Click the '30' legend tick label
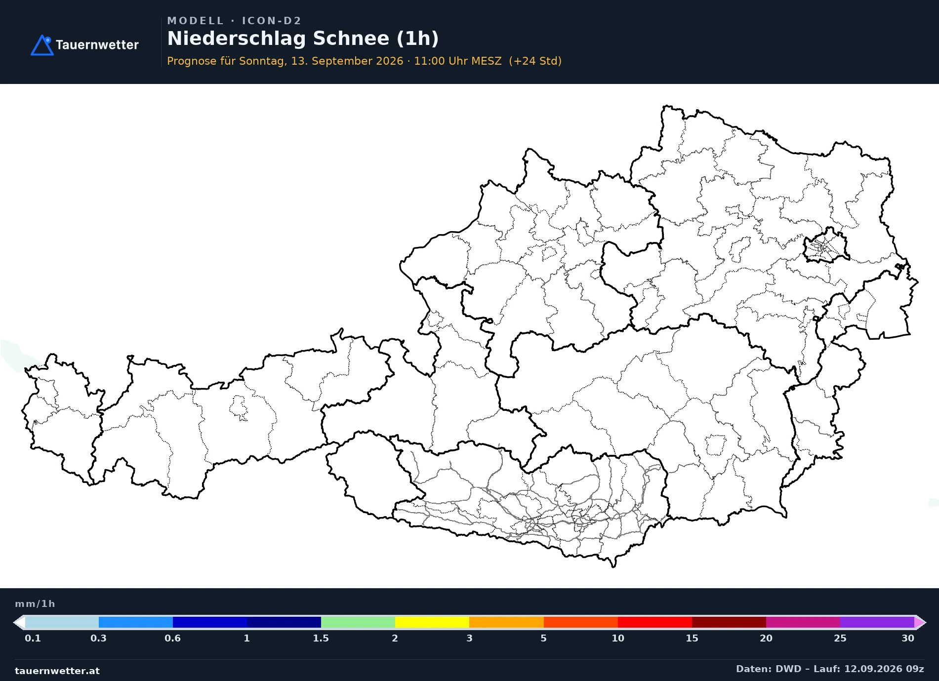Screen dimensions: 939x681 pyautogui.click(x=908, y=638)
